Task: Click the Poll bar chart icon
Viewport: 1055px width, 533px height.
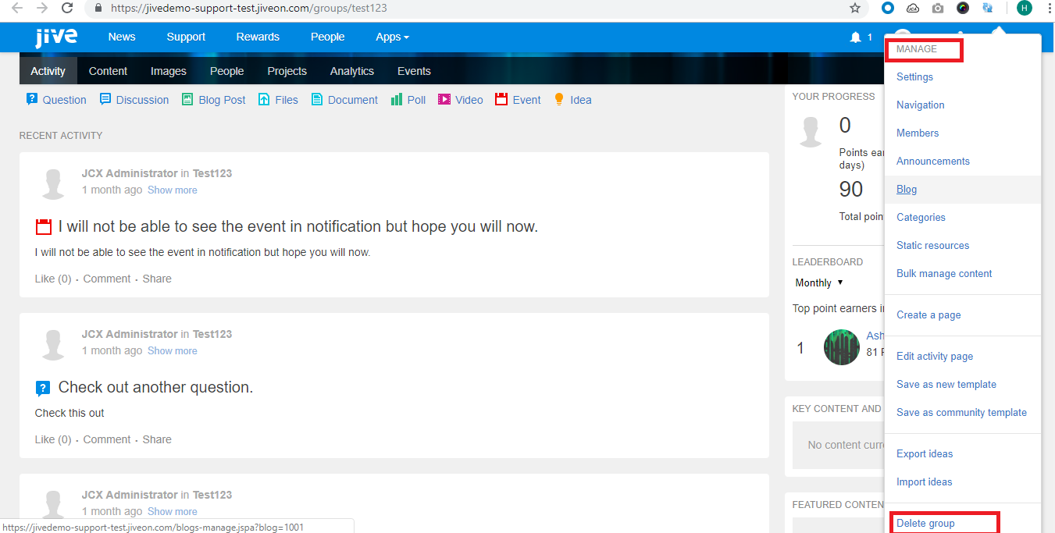Action: pyautogui.click(x=396, y=100)
